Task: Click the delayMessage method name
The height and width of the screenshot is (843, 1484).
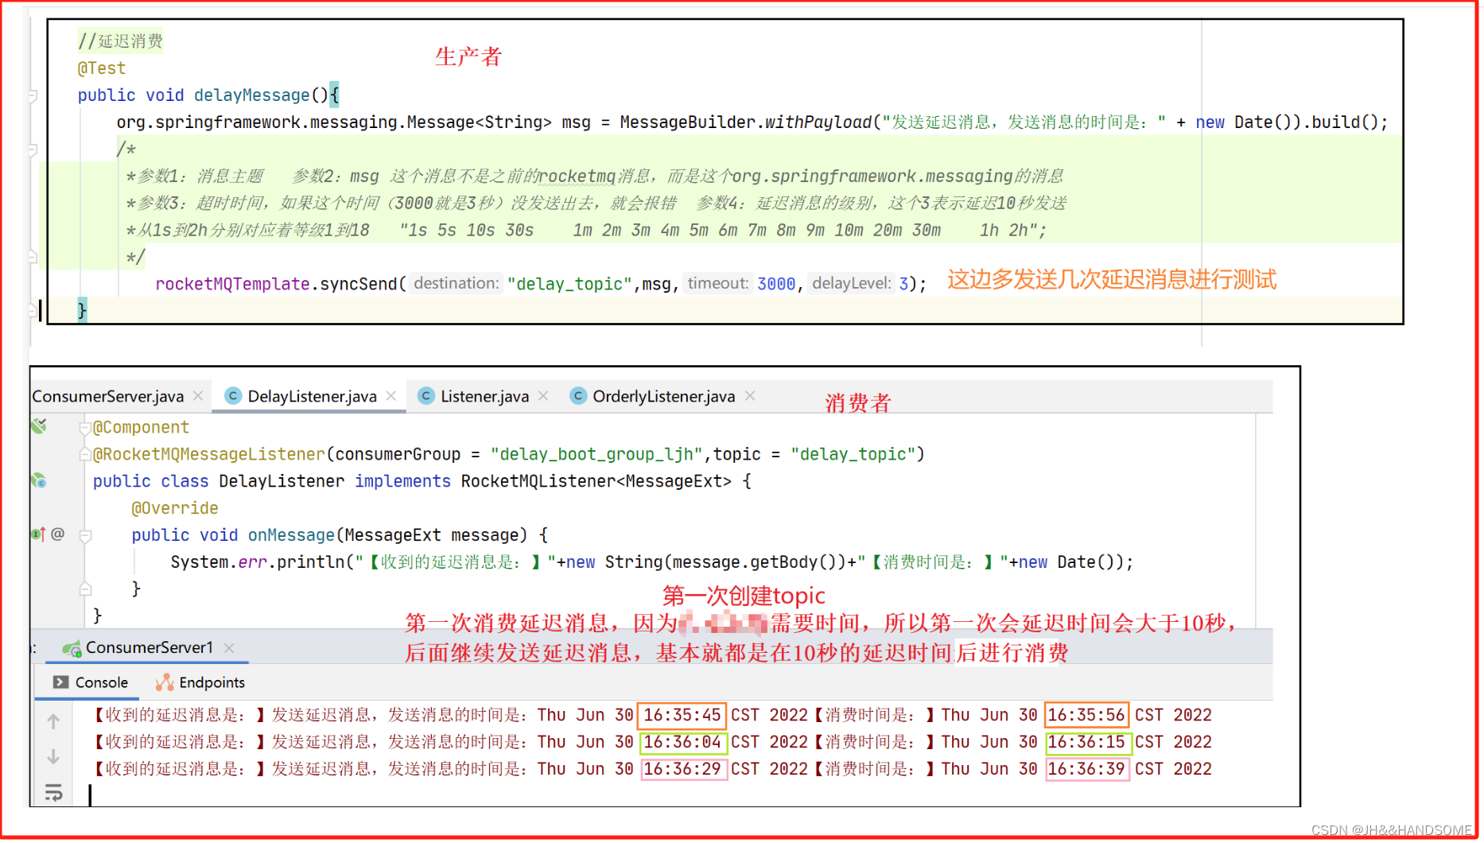Action: click(x=251, y=95)
